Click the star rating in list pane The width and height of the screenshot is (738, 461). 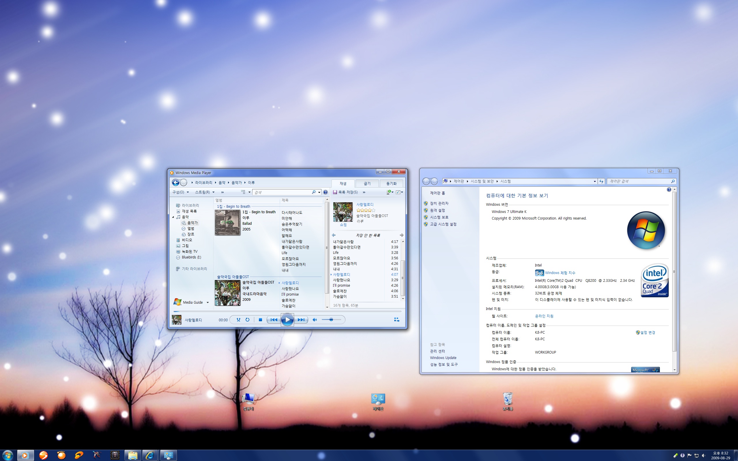click(366, 210)
